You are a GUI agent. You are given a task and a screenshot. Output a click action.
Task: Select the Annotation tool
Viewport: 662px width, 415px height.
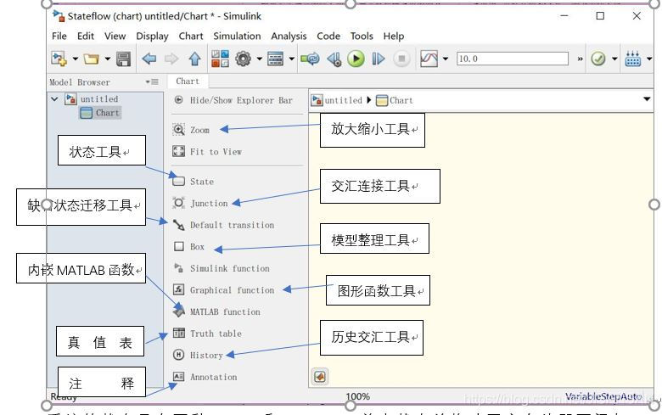(205, 377)
